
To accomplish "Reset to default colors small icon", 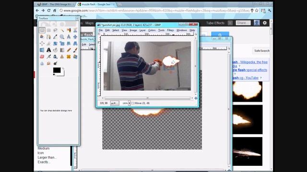I will 54,75.
